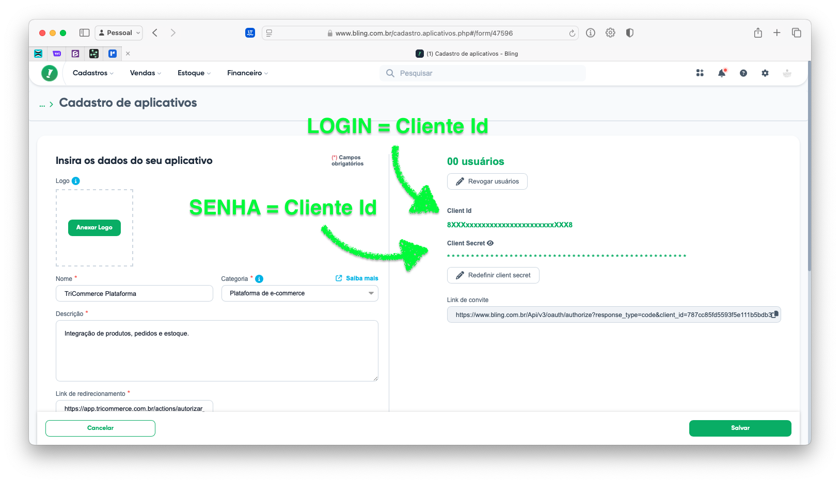Open the blue Trello-like pinned tab
This screenshot has width=840, height=483.
click(113, 54)
